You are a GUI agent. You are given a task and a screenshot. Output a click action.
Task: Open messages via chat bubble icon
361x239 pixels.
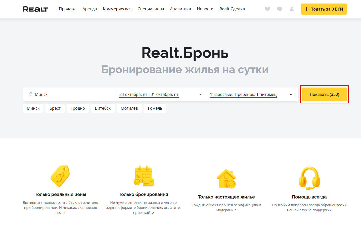pos(279,9)
